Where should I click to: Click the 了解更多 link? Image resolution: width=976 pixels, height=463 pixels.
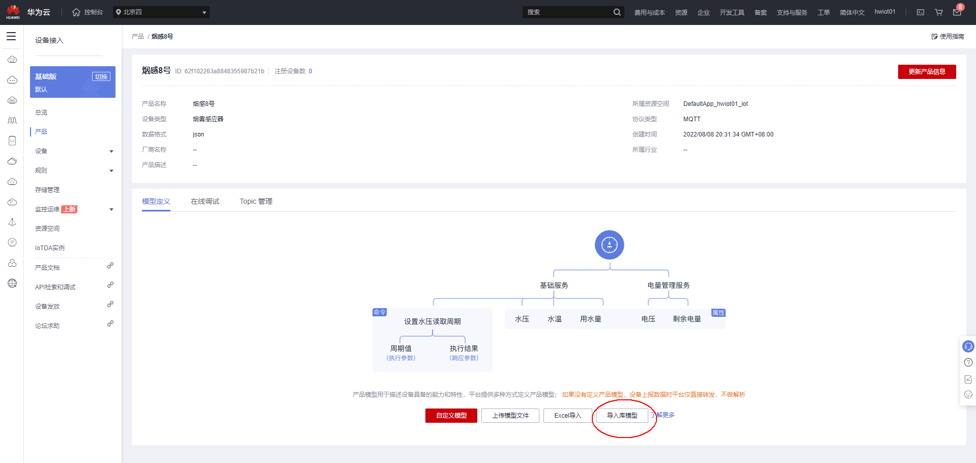663,415
